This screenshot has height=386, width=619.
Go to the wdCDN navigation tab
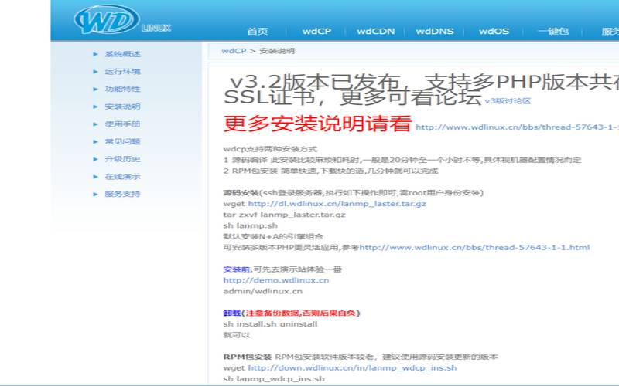[375, 31]
